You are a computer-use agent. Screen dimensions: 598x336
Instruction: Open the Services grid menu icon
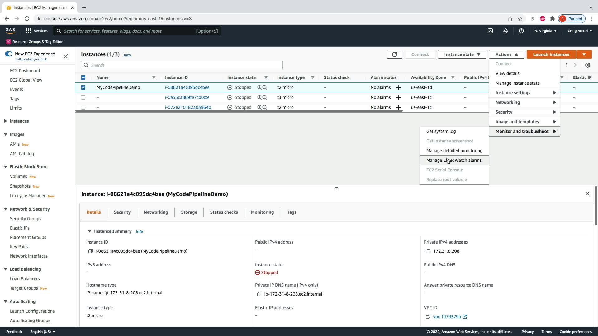tap(29, 31)
